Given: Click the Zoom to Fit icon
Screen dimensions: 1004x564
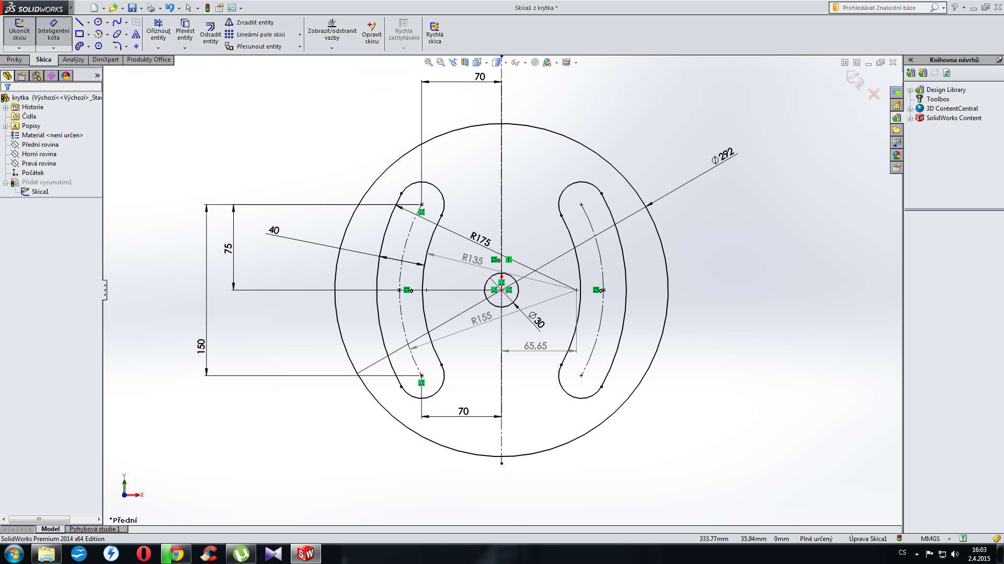Looking at the screenshot, I should click(428, 62).
